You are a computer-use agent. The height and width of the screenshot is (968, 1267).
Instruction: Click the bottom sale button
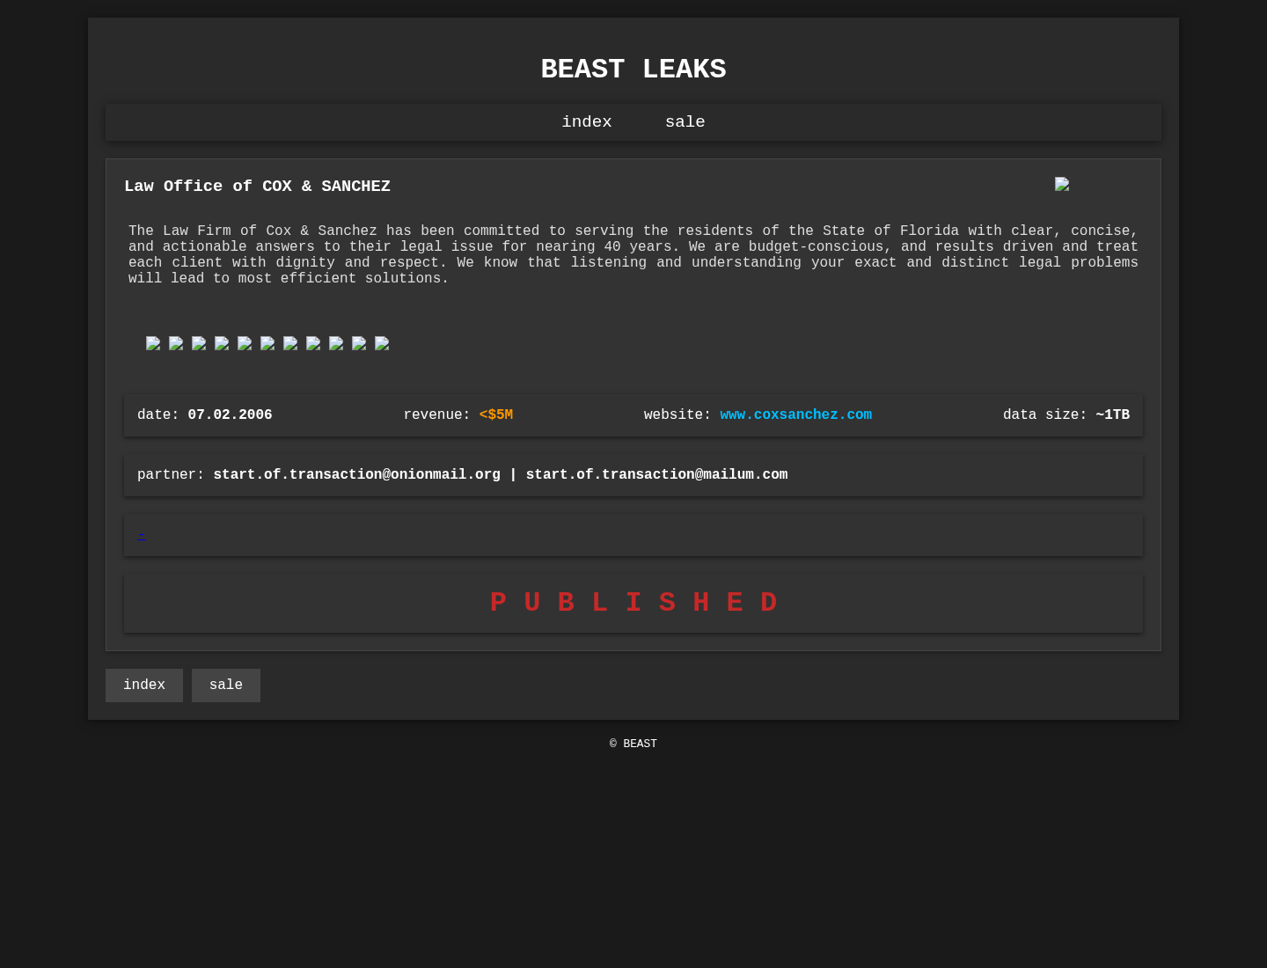coord(226,686)
